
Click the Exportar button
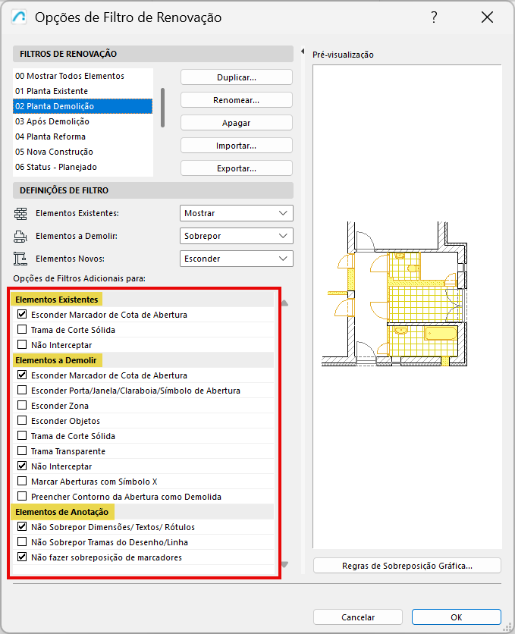pos(237,168)
